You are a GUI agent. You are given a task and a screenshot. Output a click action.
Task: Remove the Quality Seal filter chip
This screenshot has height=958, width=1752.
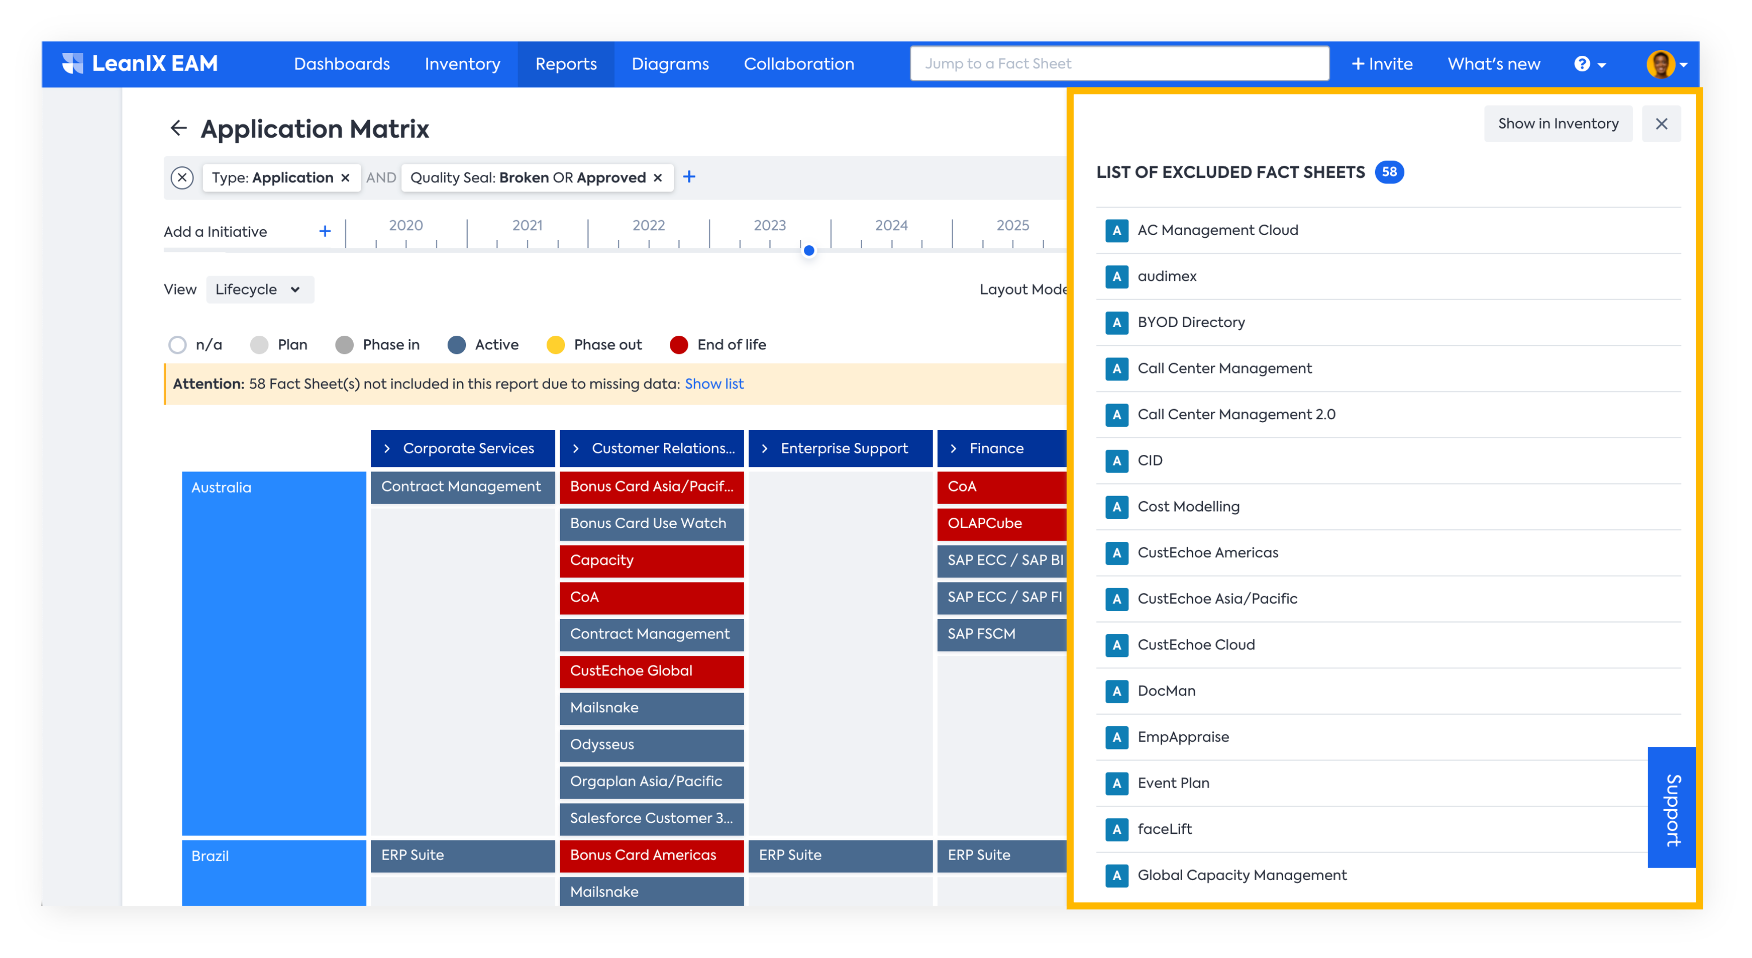tap(658, 177)
